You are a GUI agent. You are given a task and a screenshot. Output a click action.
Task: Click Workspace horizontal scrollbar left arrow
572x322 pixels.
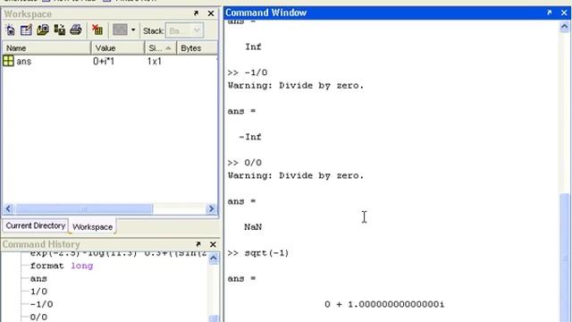point(8,208)
